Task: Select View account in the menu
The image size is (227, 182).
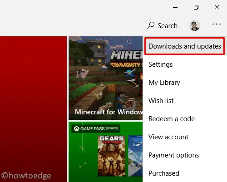Action: [185, 137]
